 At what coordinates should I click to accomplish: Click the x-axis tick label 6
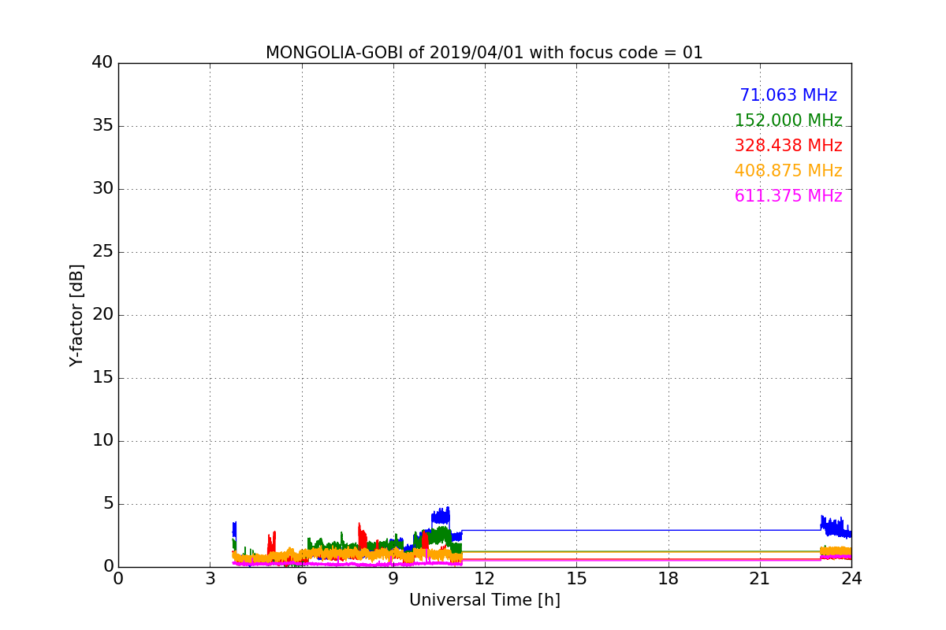[301, 580]
